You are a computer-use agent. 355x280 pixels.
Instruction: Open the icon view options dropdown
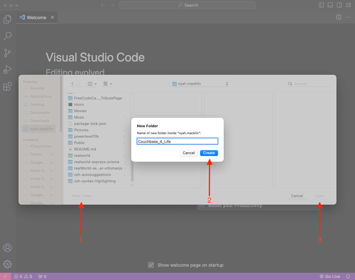(x=107, y=83)
